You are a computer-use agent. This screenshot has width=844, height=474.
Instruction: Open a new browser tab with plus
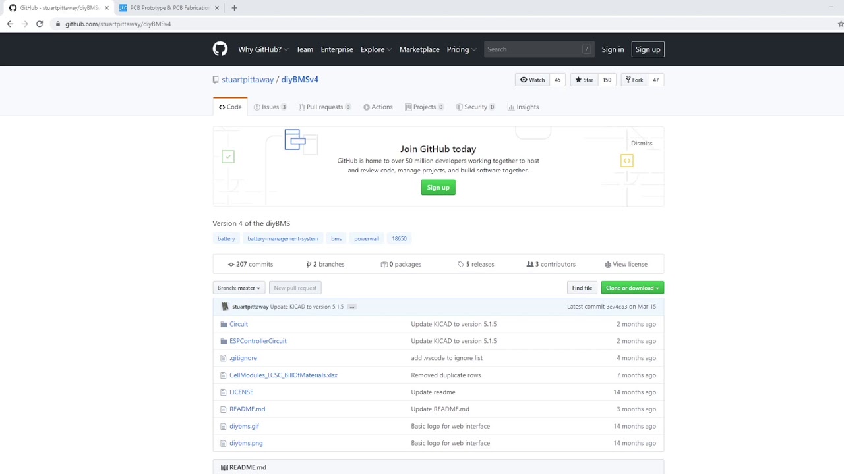click(234, 8)
